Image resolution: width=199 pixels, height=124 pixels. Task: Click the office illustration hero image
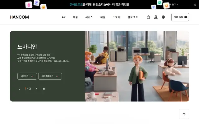tap(137, 66)
